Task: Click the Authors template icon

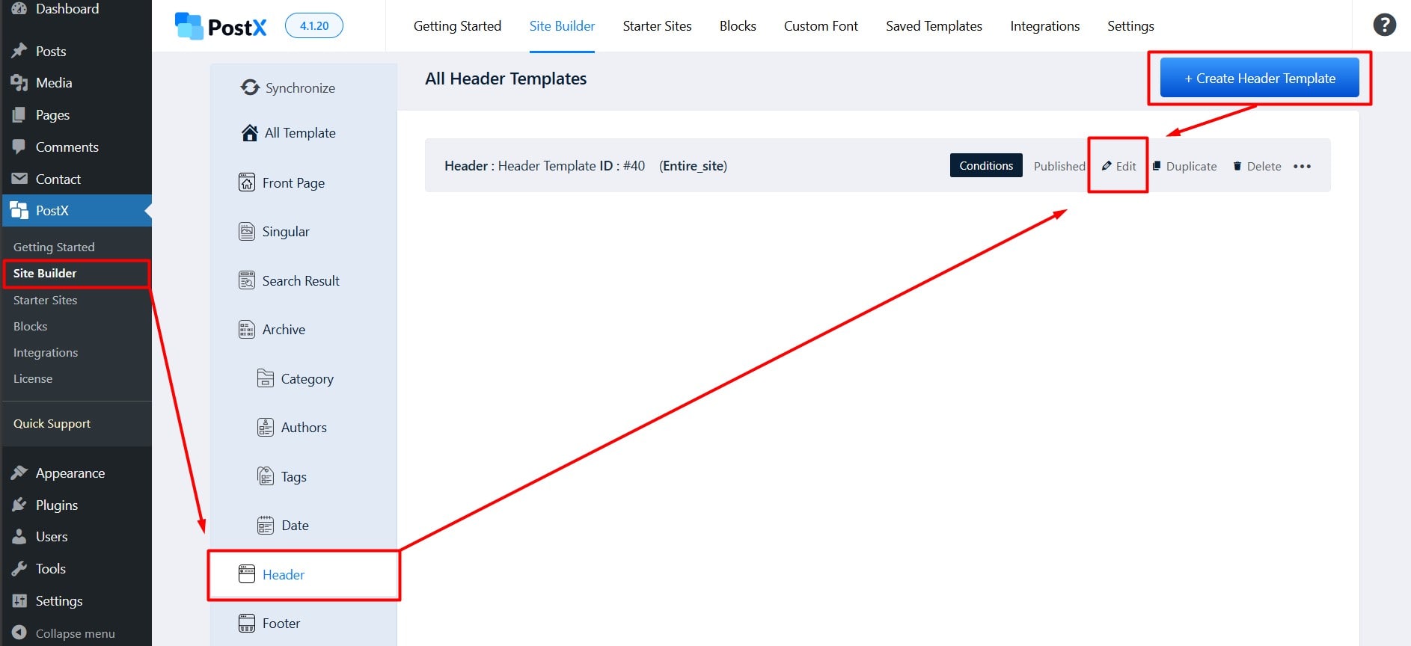Action: (266, 427)
